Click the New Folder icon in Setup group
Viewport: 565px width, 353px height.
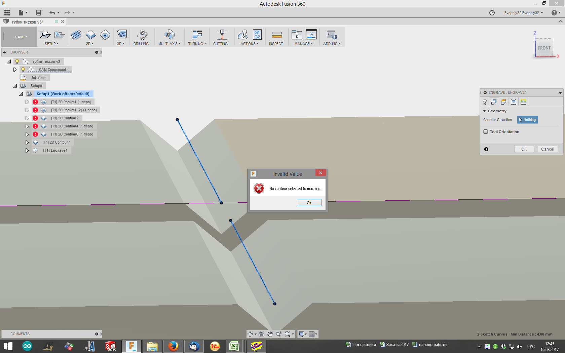click(x=60, y=35)
